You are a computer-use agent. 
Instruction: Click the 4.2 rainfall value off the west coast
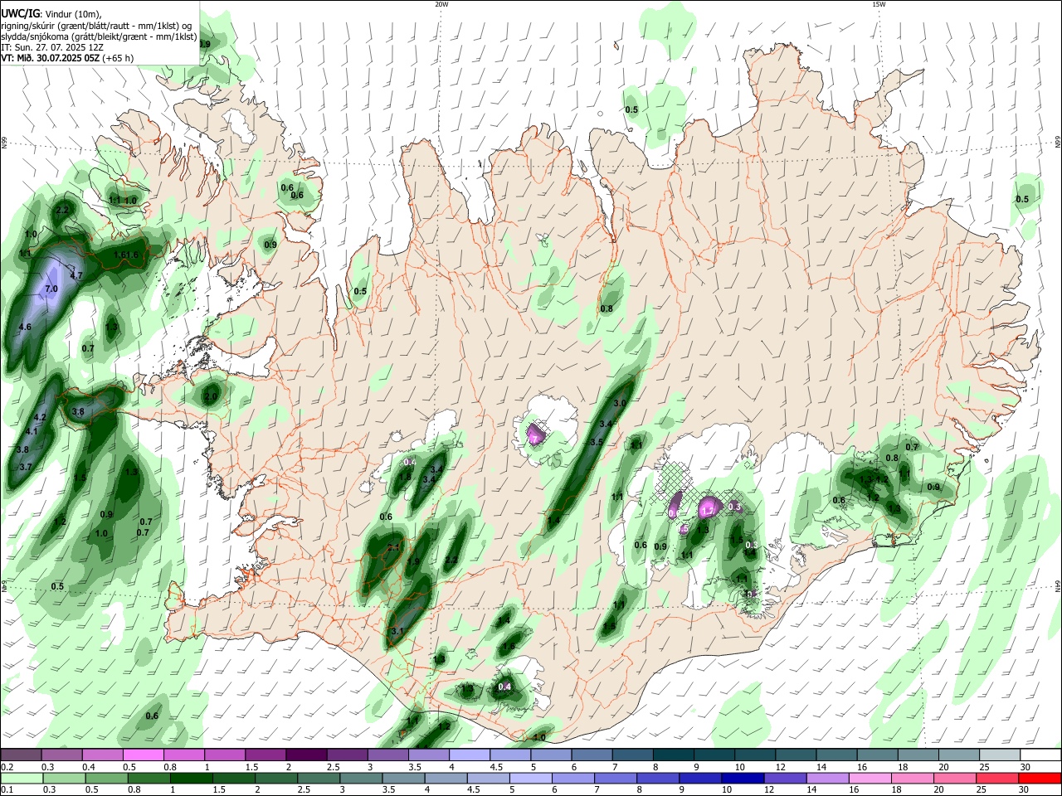coord(40,417)
